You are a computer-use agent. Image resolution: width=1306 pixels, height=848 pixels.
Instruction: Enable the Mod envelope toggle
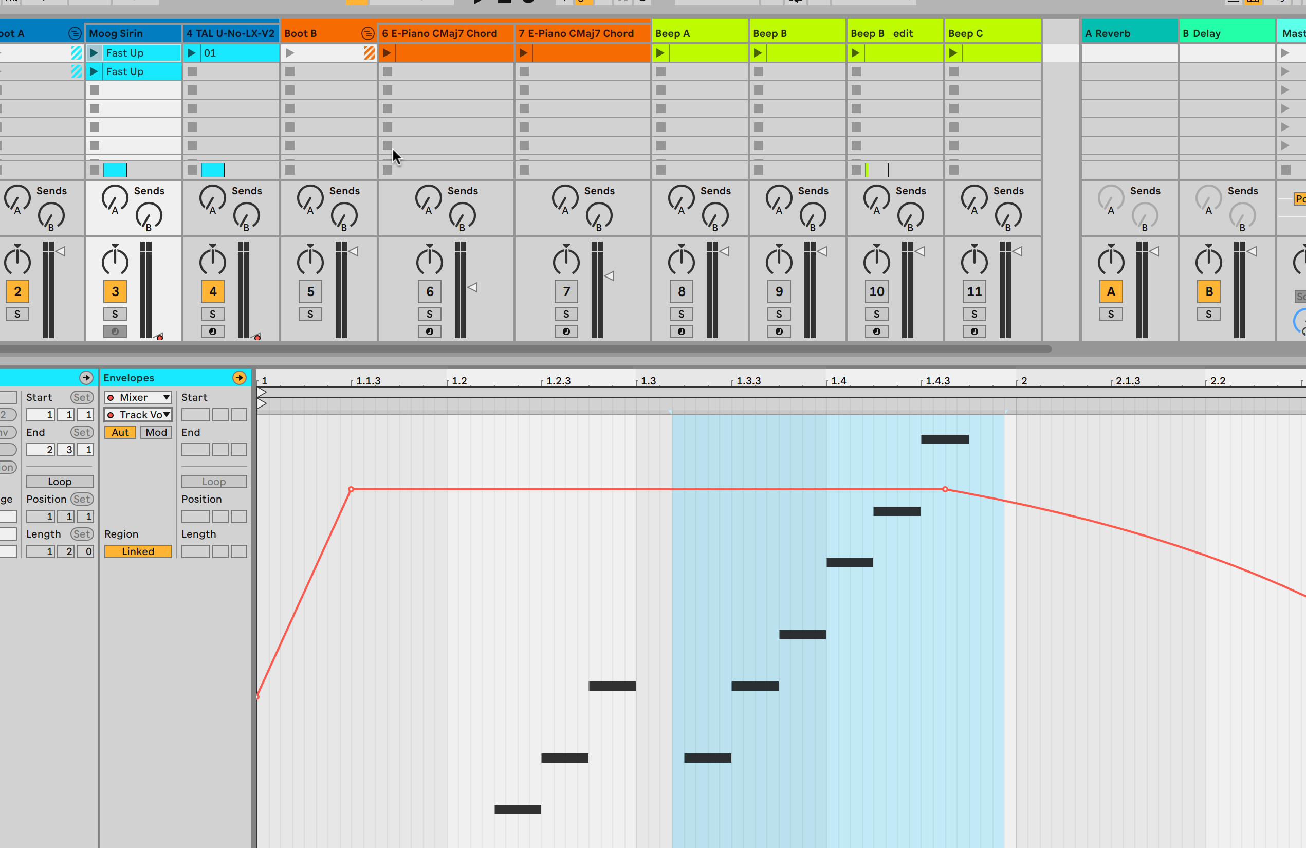point(156,433)
